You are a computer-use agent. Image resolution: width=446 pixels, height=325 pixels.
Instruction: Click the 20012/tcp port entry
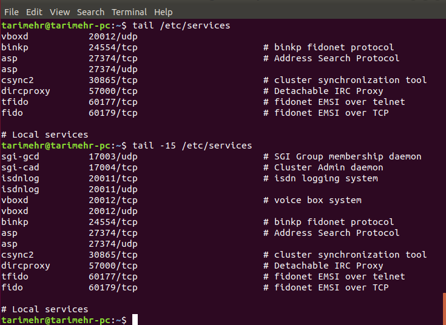pos(113,200)
